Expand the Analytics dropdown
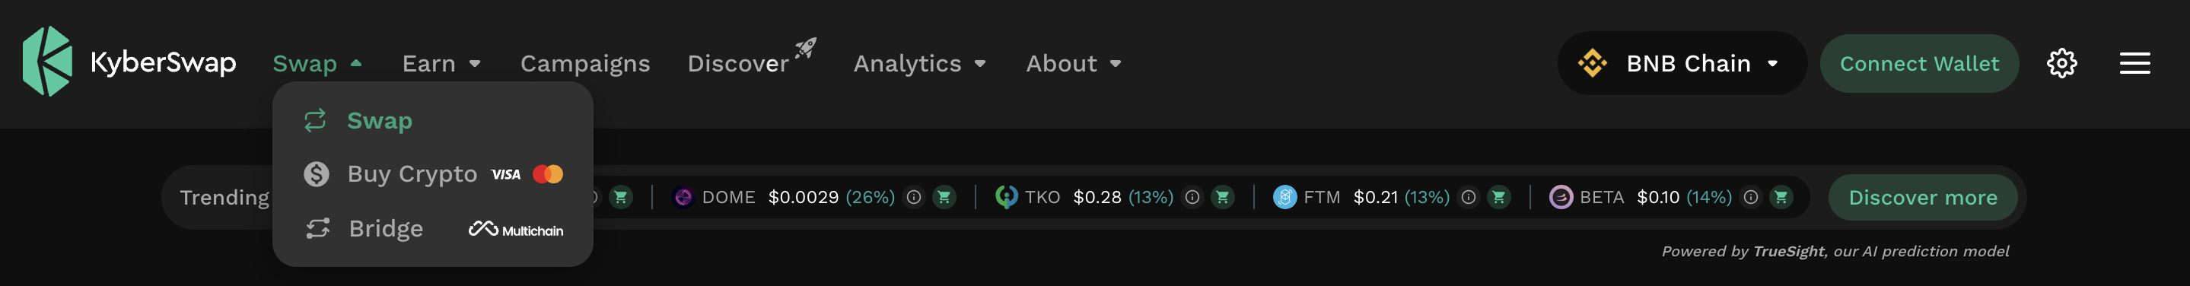 920,64
